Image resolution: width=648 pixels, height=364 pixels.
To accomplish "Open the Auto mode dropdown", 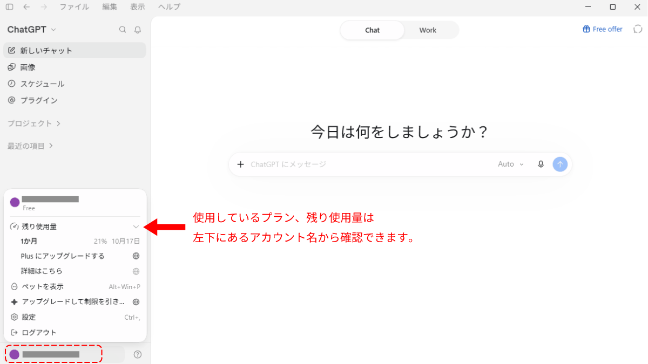I will tap(511, 164).
